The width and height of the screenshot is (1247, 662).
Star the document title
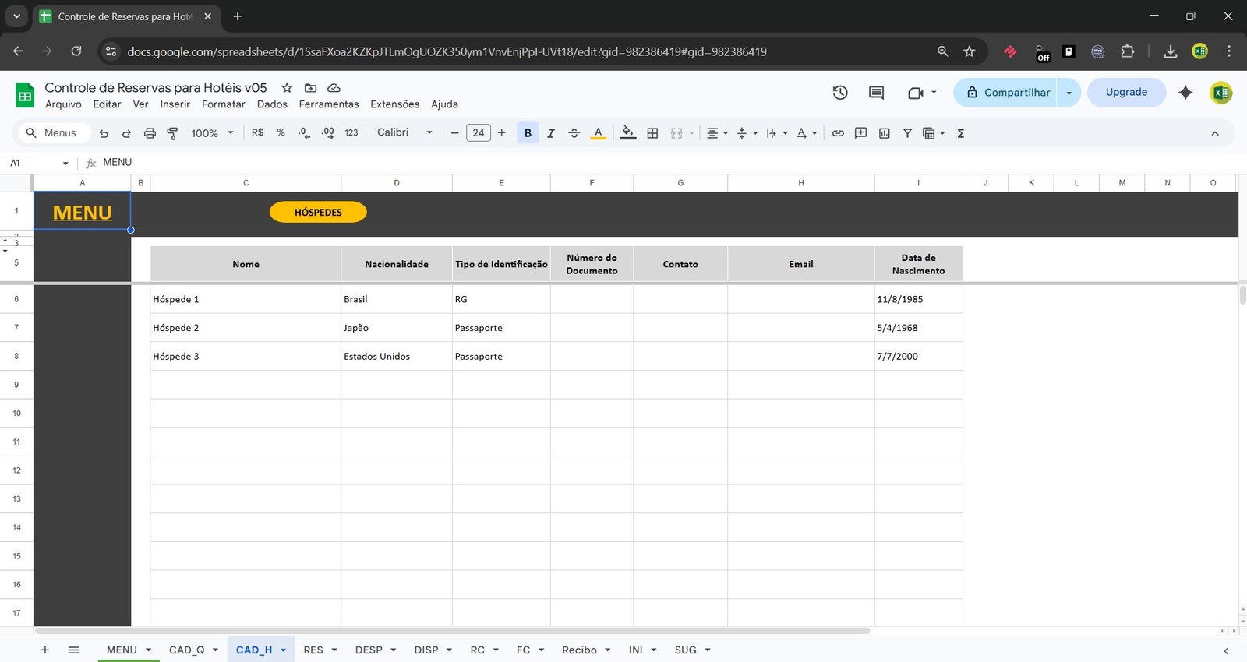point(287,88)
